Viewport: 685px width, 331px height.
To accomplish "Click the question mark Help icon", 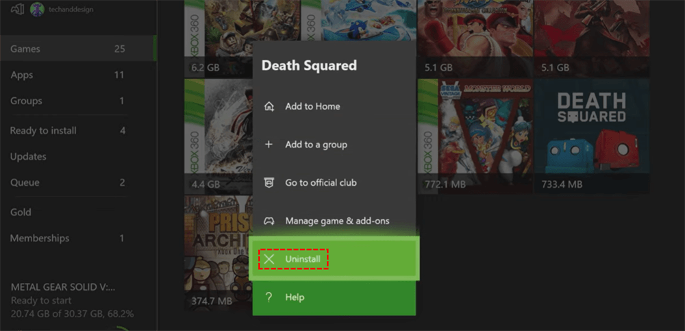I will click(269, 297).
